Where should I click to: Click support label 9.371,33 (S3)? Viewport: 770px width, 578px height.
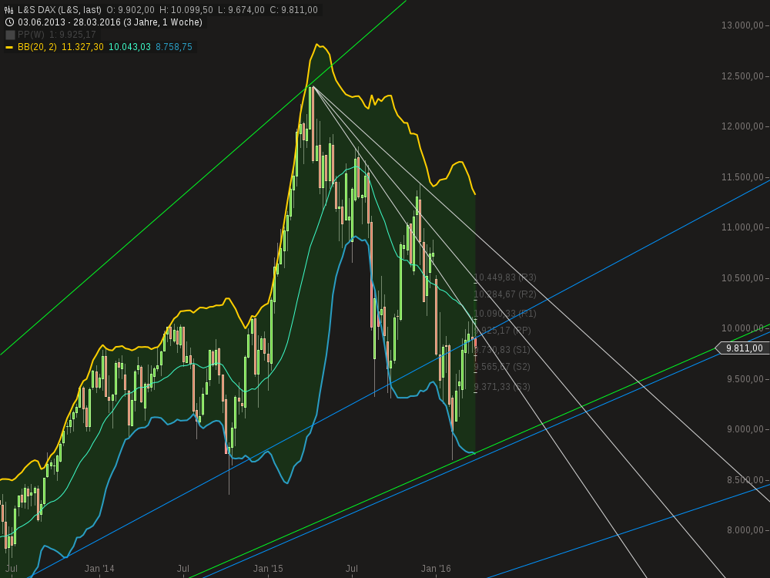(502, 388)
